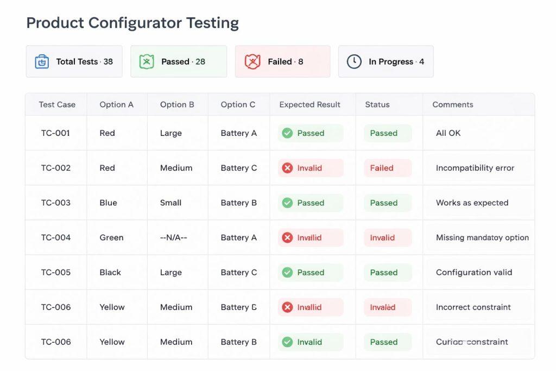Open the Failed · 8 summary card
Screen dimensions: 556x371
tap(282, 61)
